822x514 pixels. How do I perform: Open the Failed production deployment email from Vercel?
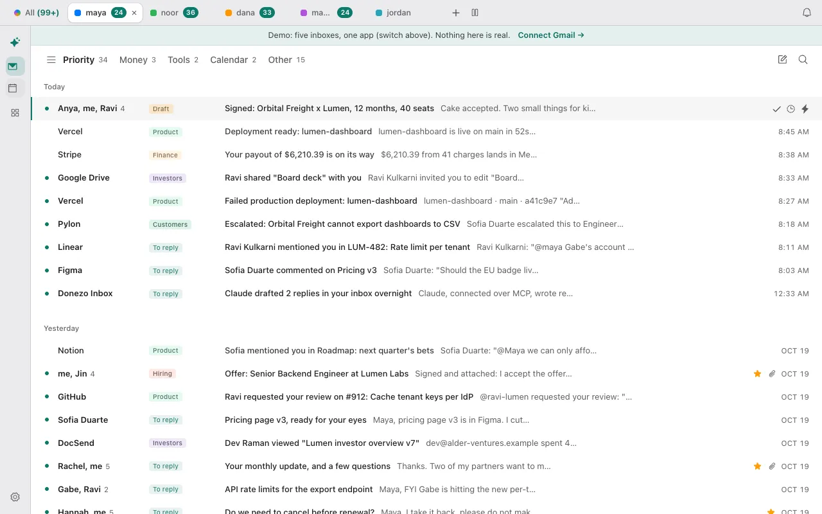point(426,201)
